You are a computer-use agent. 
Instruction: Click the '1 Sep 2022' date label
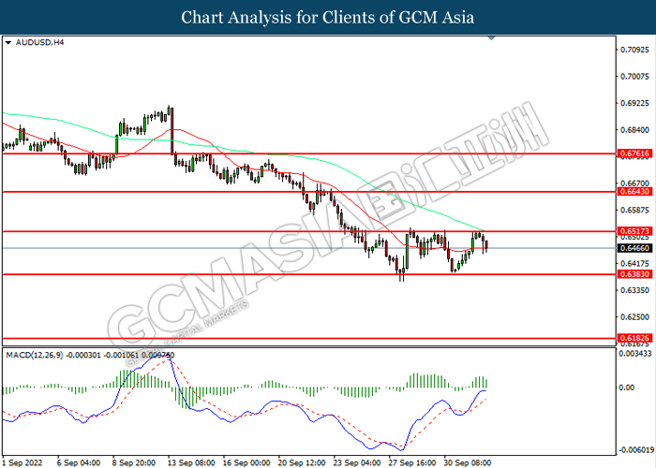(x=22, y=462)
